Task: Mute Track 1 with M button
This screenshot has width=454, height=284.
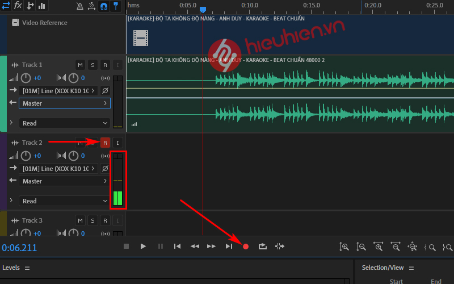Action: click(x=81, y=65)
